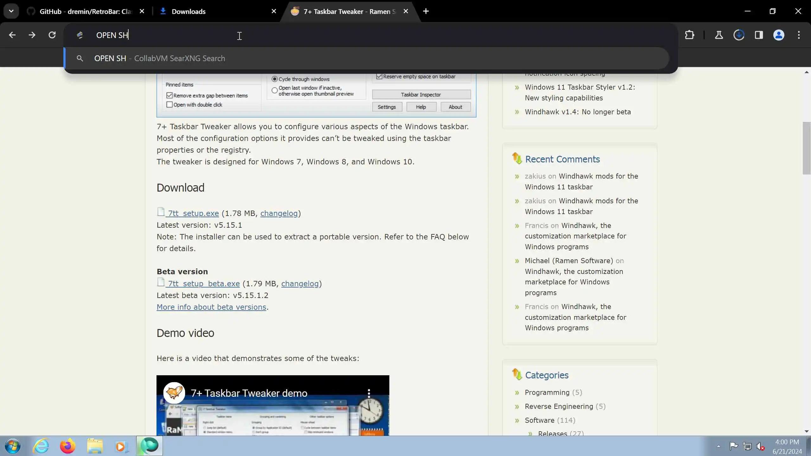
Task: Open the Chrome Labs flask icon
Action: [719, 35]
